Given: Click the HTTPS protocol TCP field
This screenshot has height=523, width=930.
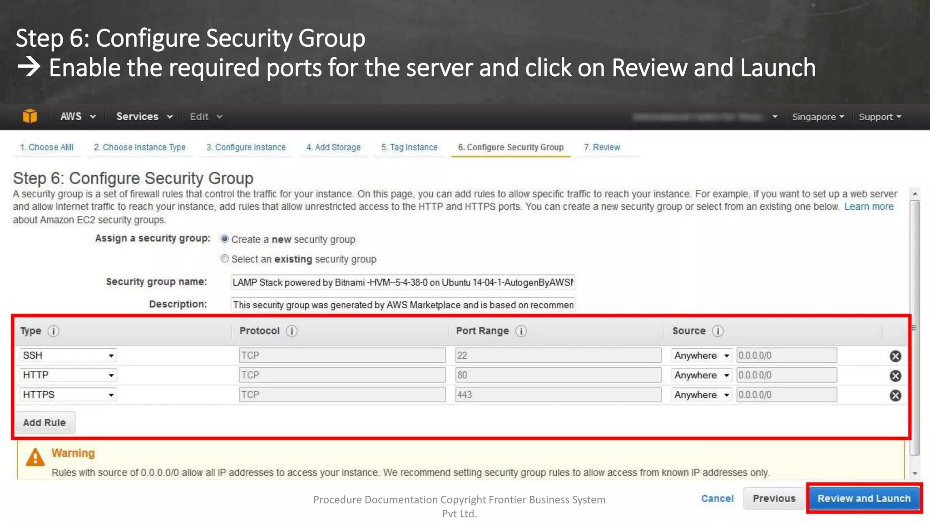Looking at the screenshot, I should 342,395.
